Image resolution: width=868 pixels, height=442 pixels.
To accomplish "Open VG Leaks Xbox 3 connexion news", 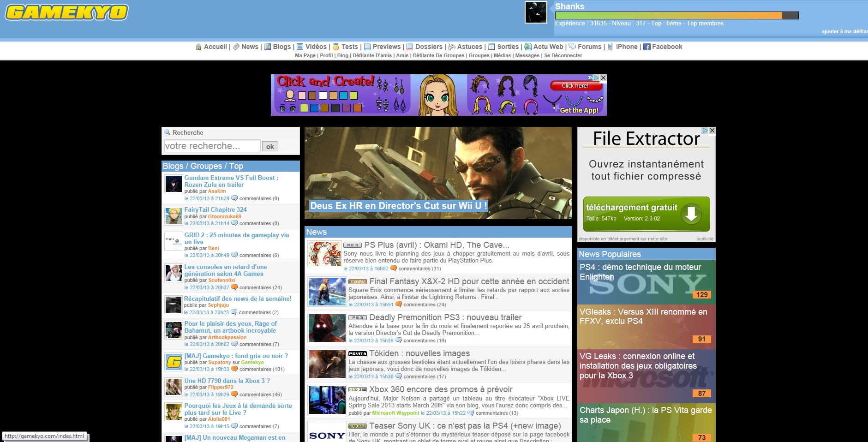I will point(647,376).
